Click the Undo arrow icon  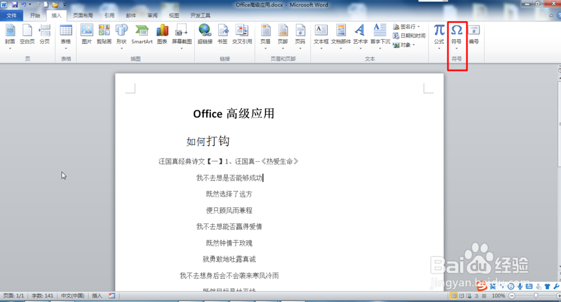pyautogui.click(x=24, y=4)
